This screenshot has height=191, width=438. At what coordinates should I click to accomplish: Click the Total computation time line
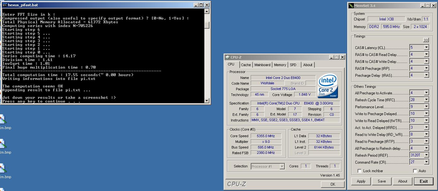(68, 75)
